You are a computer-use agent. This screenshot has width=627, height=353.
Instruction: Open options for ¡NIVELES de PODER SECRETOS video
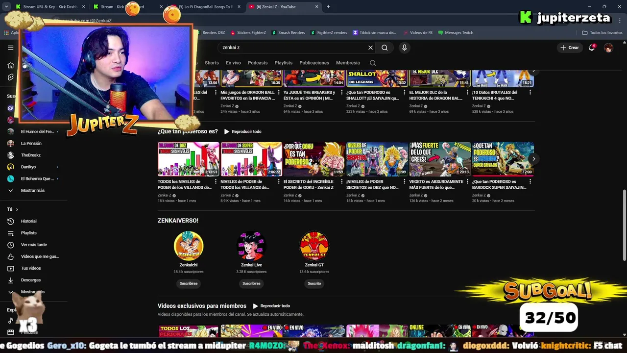tap(404, 181)
